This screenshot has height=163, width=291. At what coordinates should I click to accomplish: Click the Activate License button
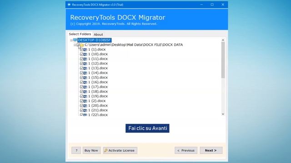tap(120, 150)
